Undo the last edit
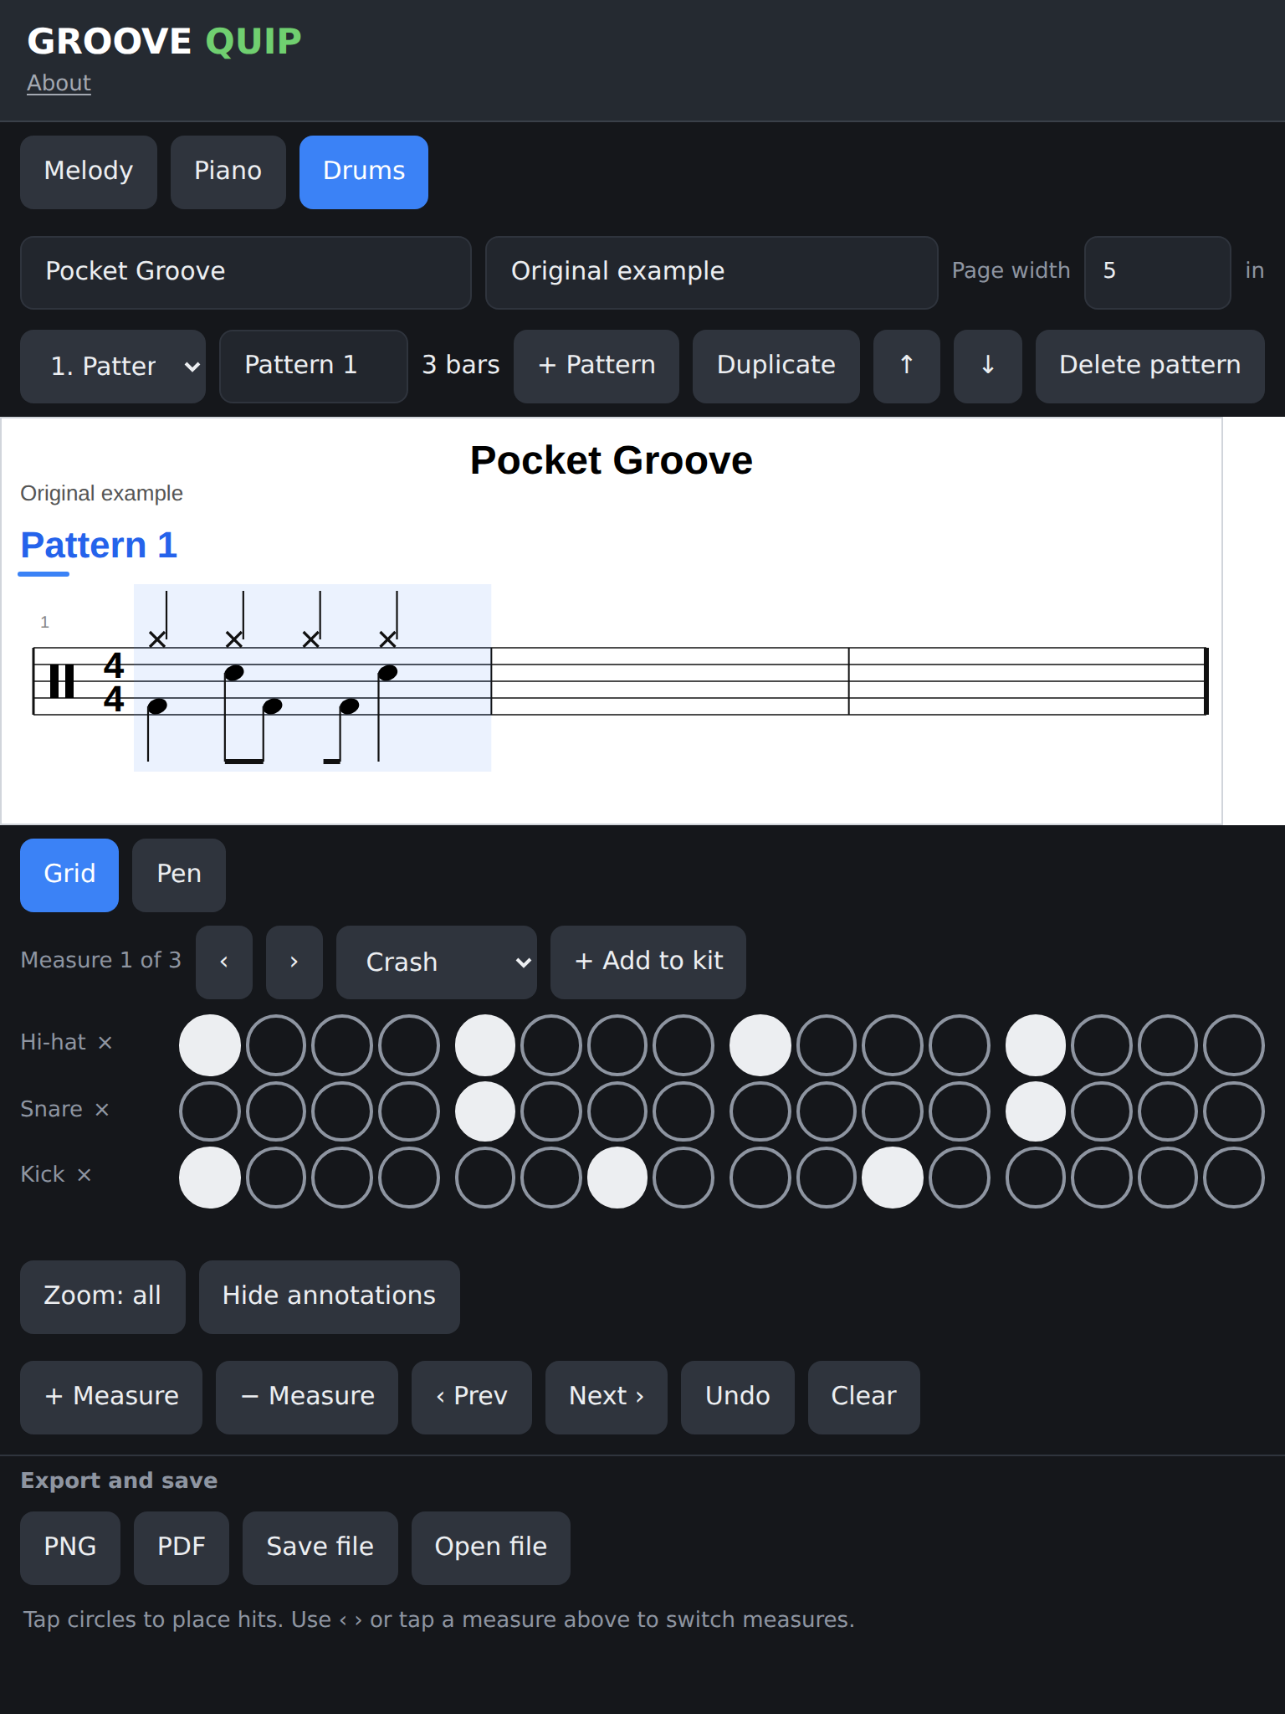This screenshot has width=1285, height=1714. tap(738, 1397)
